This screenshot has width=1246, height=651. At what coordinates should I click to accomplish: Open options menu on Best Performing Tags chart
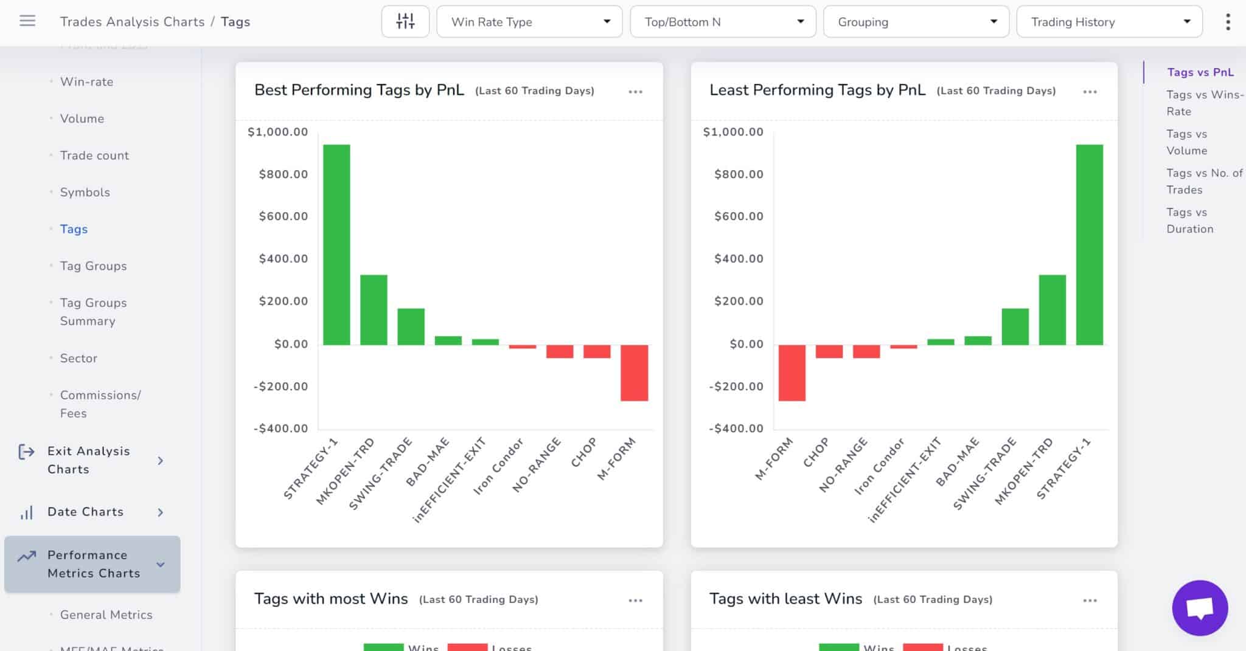(x=635, y=92)
